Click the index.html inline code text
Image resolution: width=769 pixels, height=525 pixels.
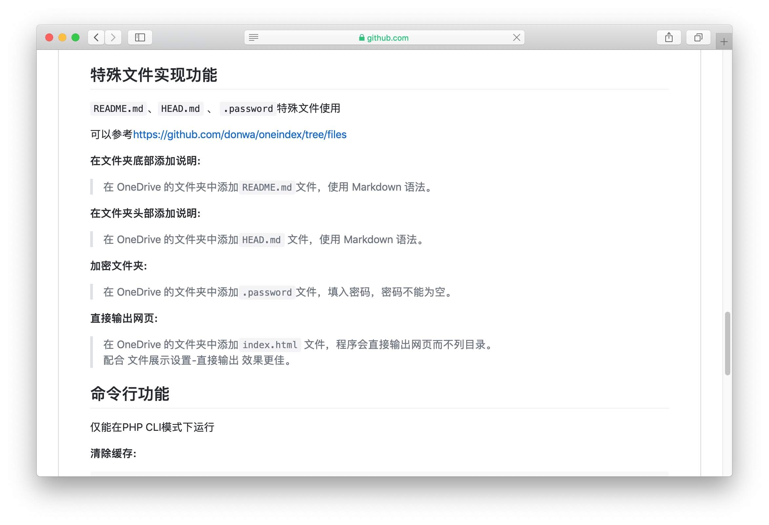(x=270, y=345)
